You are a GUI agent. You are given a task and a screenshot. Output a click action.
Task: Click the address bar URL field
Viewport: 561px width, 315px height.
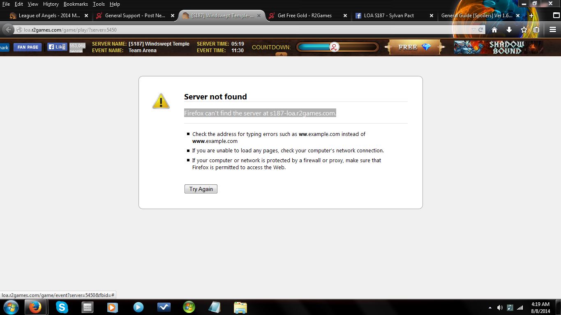pyautogui.click(x=247, y=30)
